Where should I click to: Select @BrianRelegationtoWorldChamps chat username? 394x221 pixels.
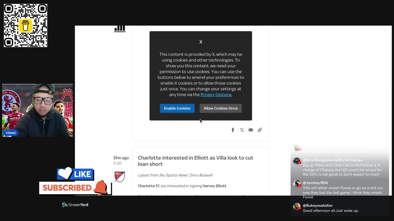tap(332, 160)
